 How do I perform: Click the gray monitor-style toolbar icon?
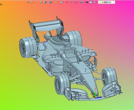82,2
